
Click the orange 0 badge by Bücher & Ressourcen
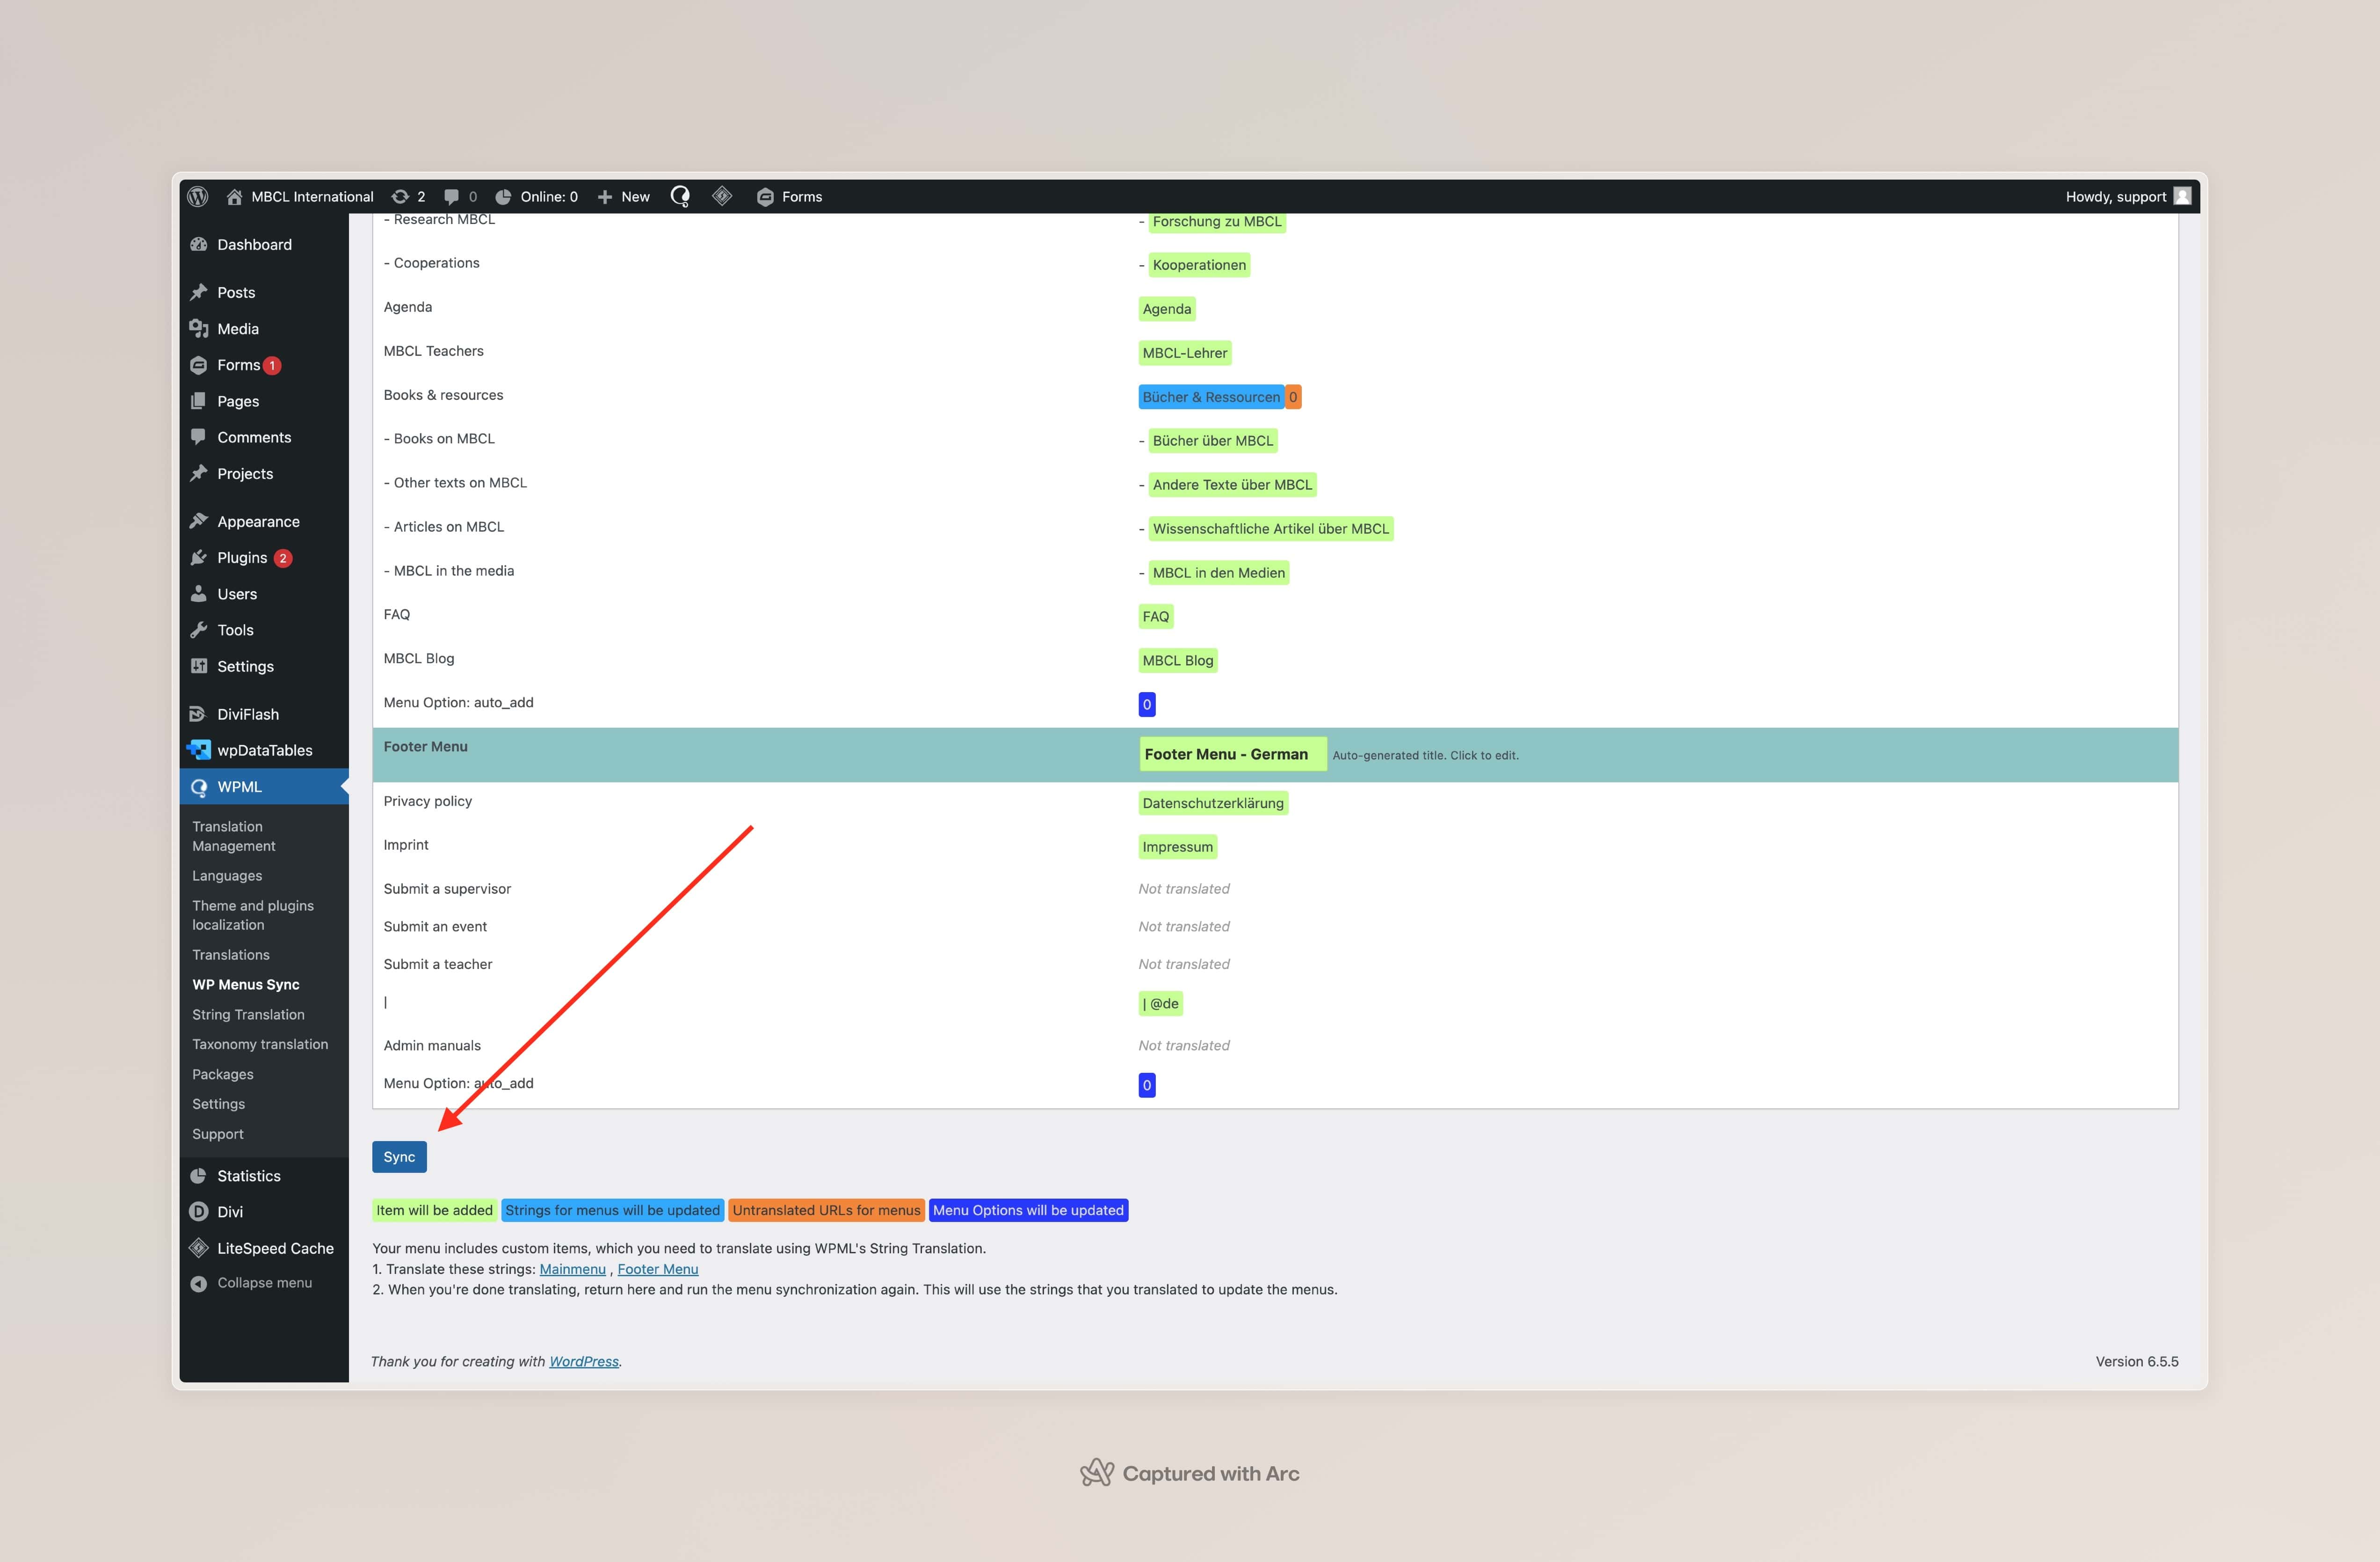click(x=1292, y=397)
